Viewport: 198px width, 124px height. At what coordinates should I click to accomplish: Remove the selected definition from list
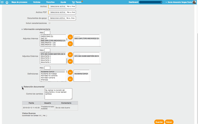coord(70,79)
